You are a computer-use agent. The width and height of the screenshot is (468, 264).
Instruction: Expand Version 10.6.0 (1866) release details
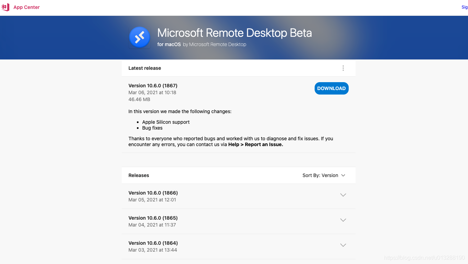pyautogui.click(x=343, y=195)
